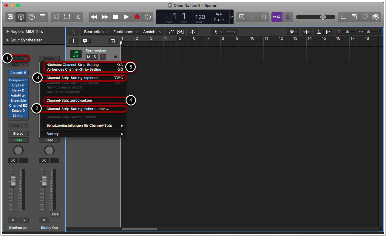
Task: Open Quick Help question mark
Action: click(32, 17)
